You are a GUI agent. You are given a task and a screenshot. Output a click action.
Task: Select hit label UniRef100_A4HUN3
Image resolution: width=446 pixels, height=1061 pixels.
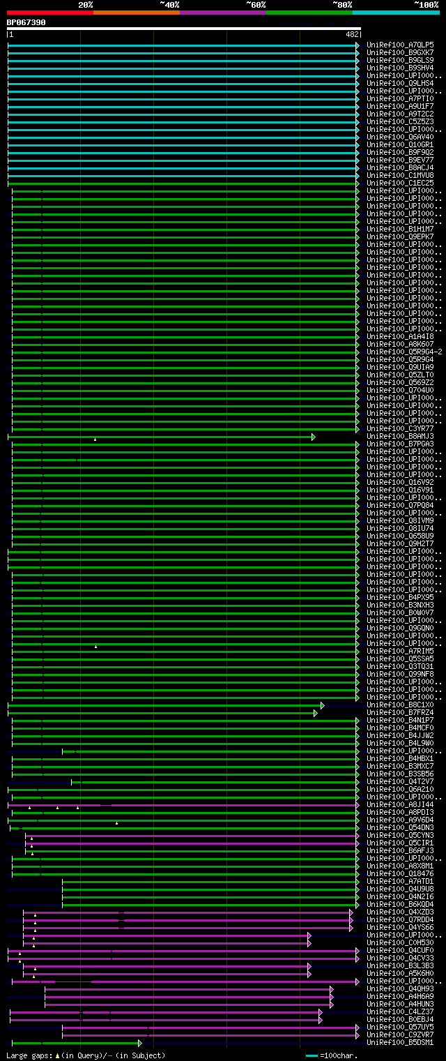400,1004
